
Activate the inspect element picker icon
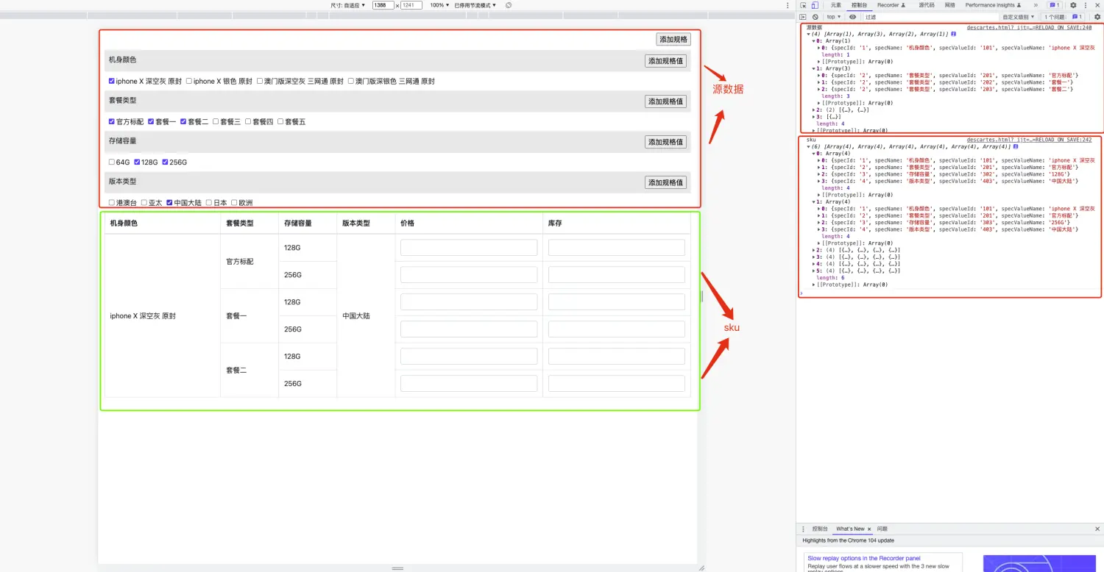tap(804, 5)
